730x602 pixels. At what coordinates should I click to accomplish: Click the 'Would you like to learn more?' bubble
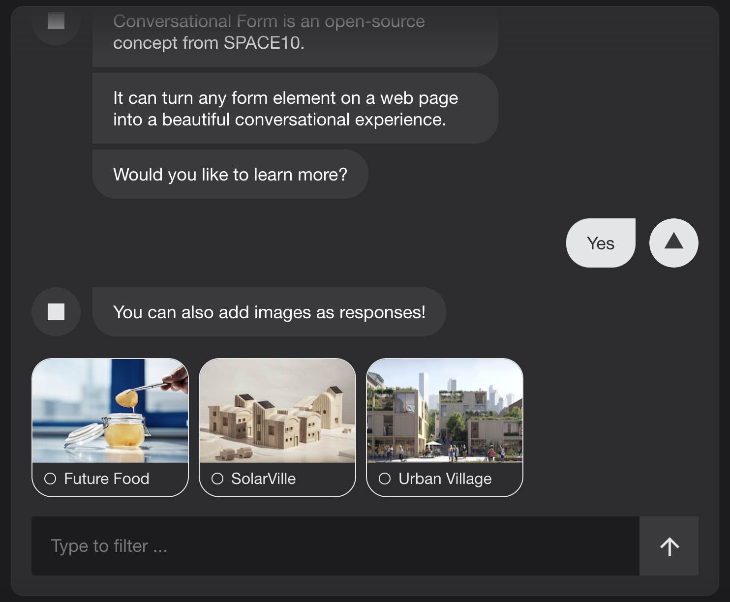(x=230, y=174)
